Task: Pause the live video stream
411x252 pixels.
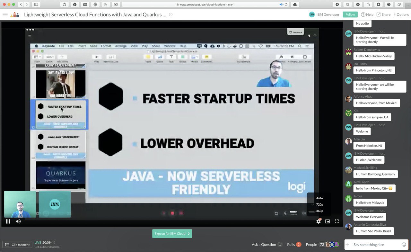Action: click(x=8, y=221)
